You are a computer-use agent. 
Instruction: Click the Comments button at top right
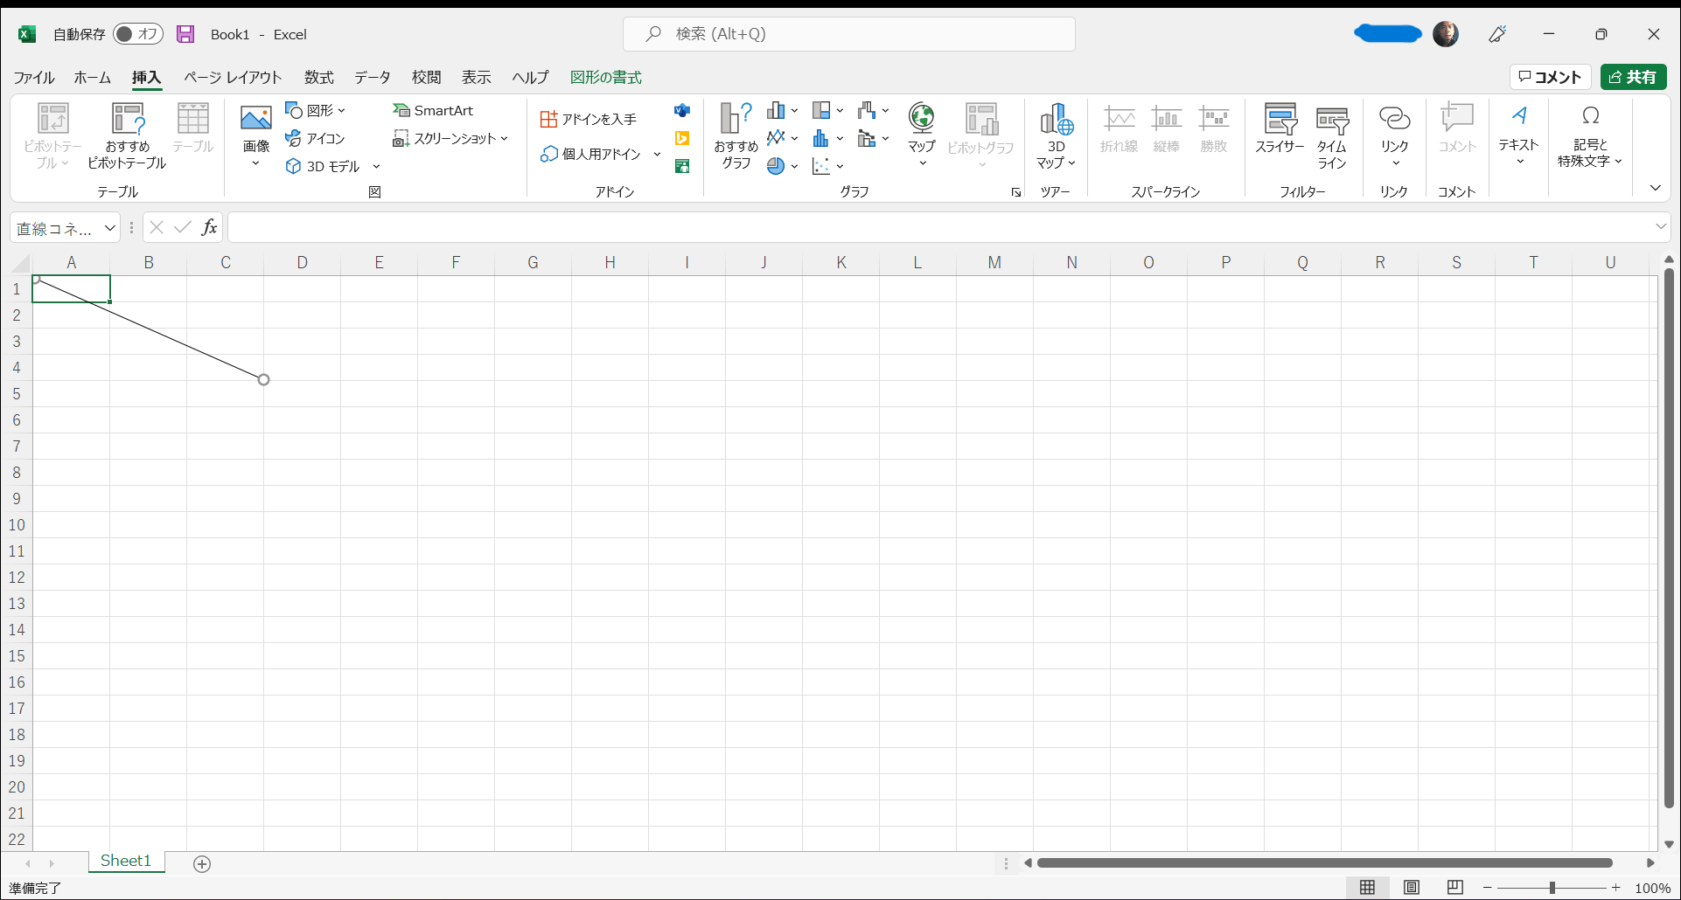[1550, 77]
